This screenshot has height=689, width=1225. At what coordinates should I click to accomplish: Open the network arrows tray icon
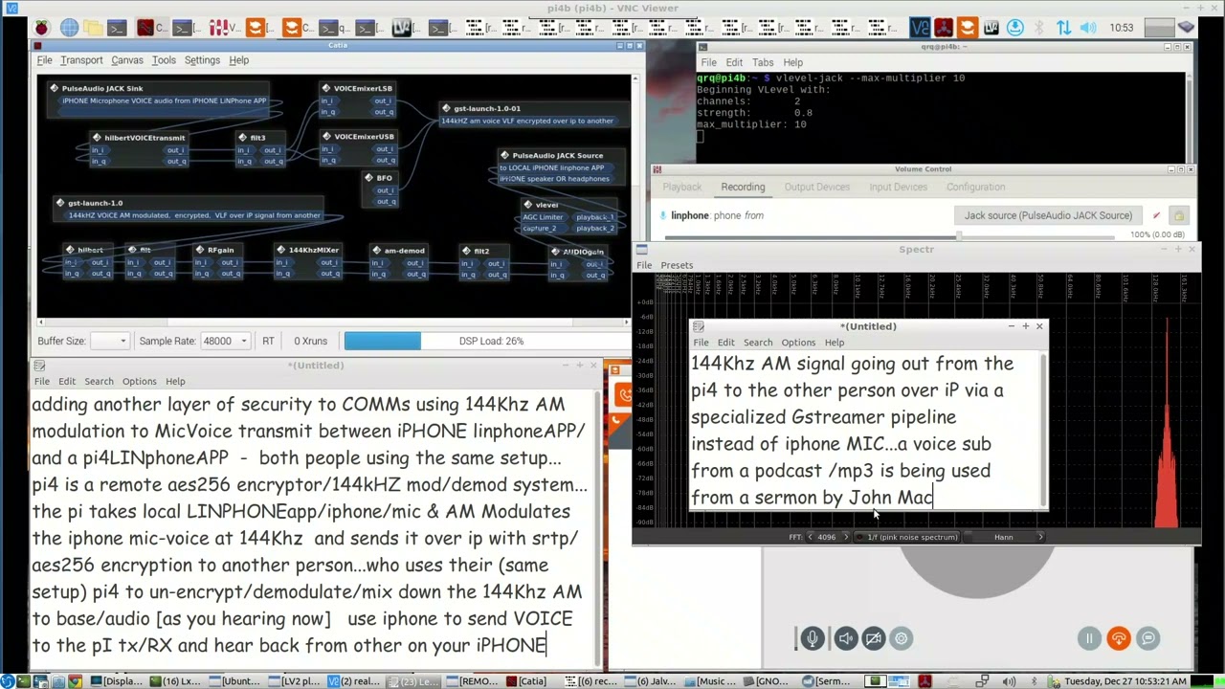click(1064, 28)
